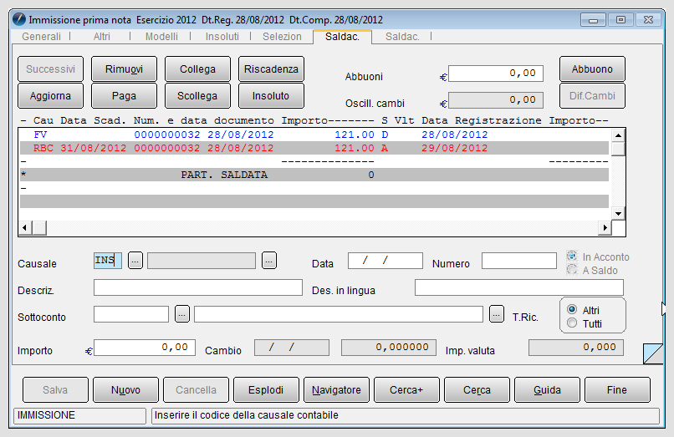The width and height of the screenshot is (674, 437).
Task: Switch to the Generali tab
Action: click(x=41, y=37)
